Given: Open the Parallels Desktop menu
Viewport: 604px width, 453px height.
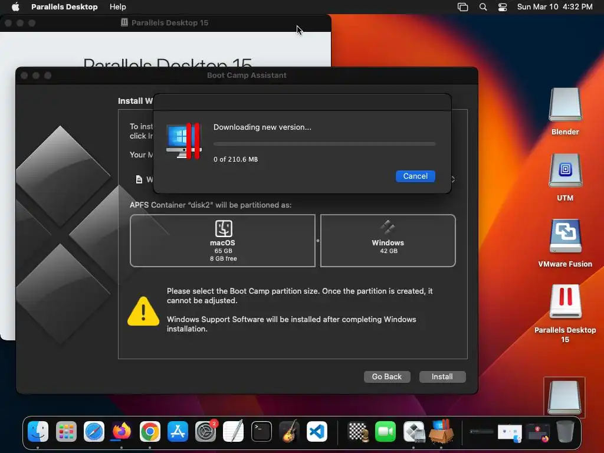Looking at the screenshot, I should [64, 7].
